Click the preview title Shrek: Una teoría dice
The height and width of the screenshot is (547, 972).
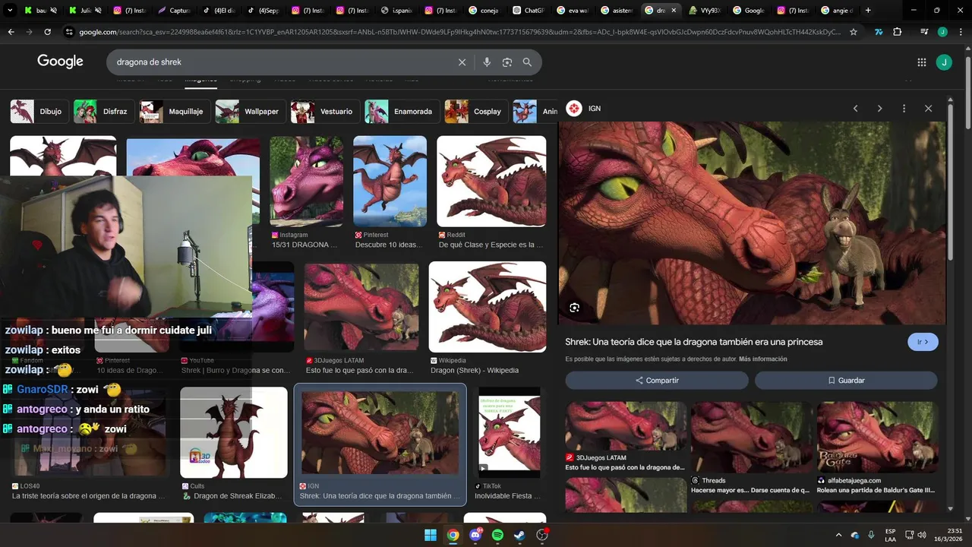pos(693,342)
